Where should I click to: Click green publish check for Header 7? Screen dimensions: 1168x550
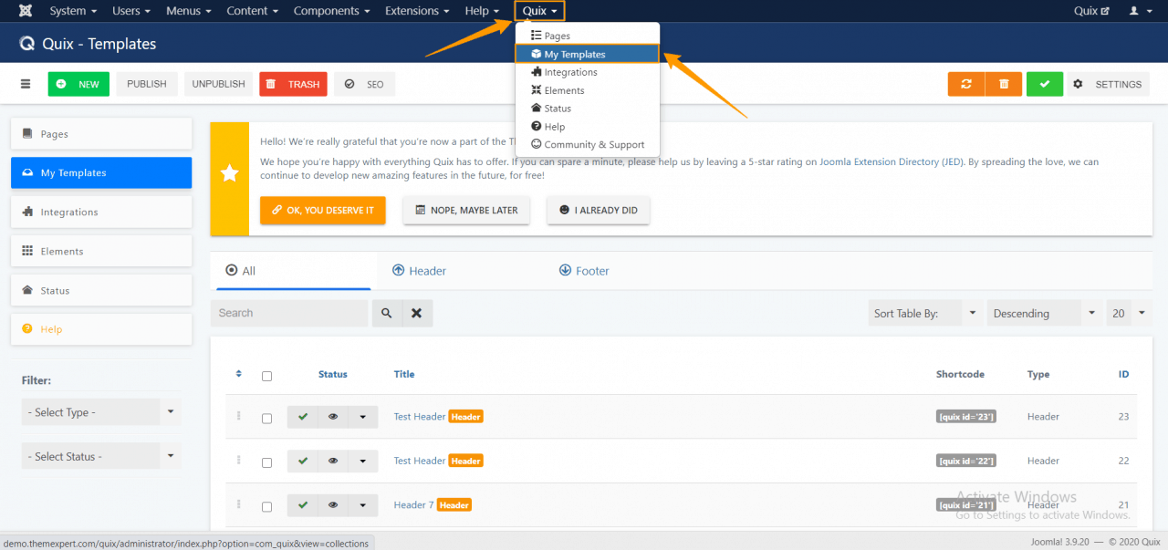pos(303,504)
